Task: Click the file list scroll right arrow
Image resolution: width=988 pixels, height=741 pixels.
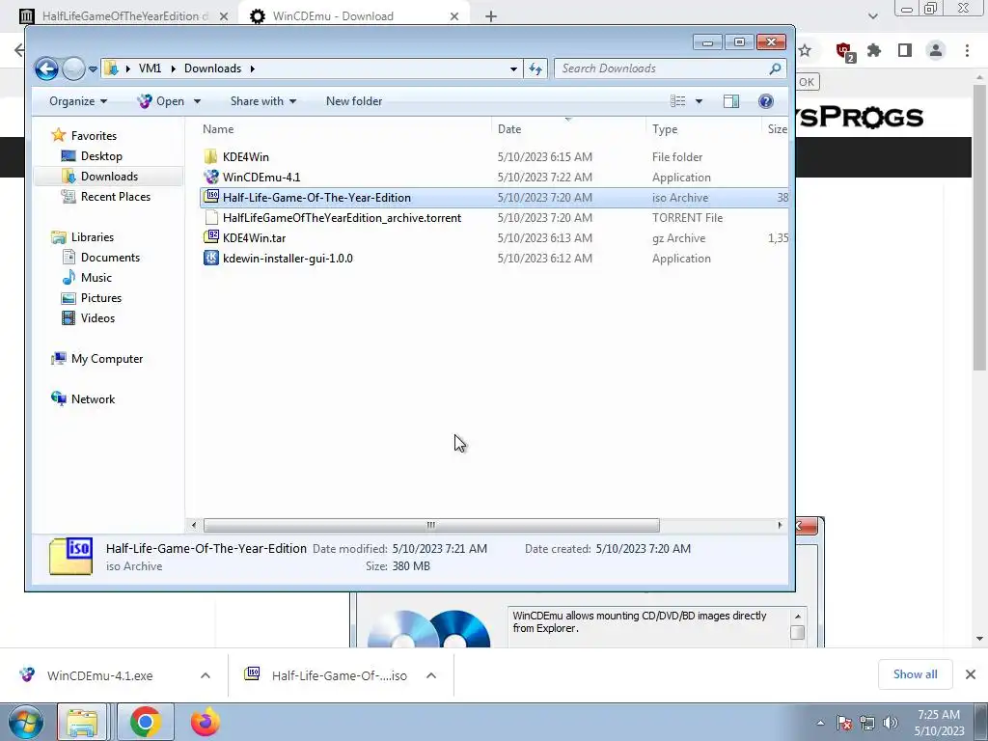Action: click(x=780, y=525)
